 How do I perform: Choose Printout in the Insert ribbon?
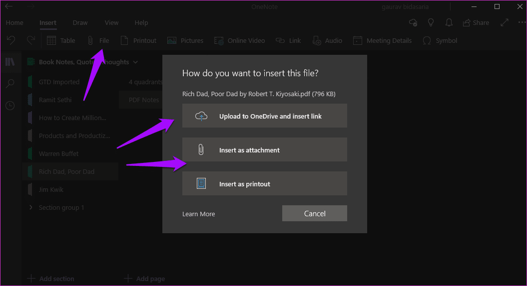(x=138, y=40)
